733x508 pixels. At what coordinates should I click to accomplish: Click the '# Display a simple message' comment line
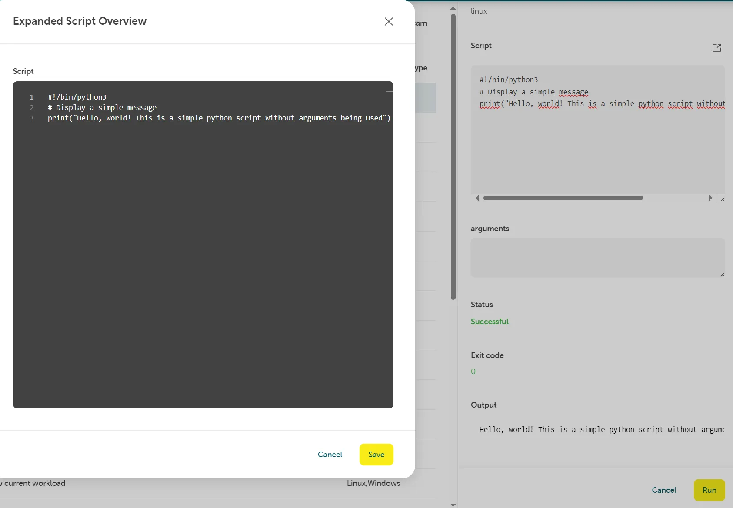[x=102, y=107]
